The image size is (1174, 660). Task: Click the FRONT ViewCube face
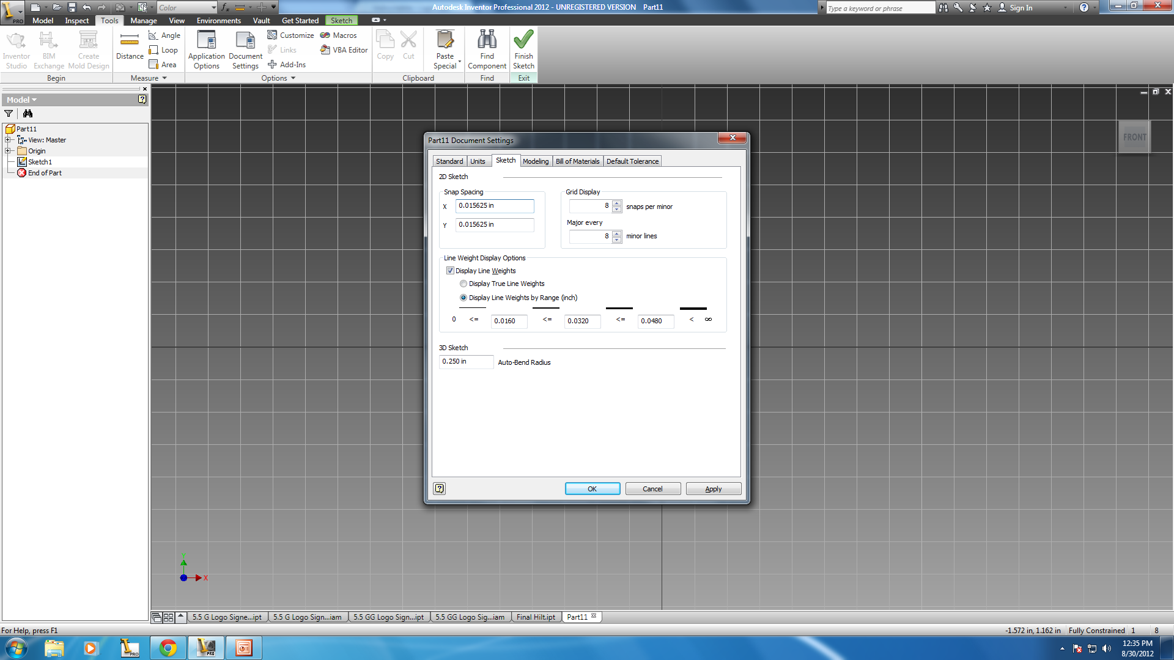[1134, 137]
